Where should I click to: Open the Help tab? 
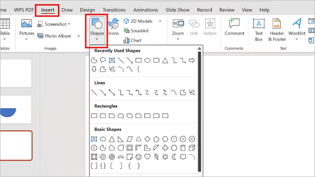tap(265, 10)
